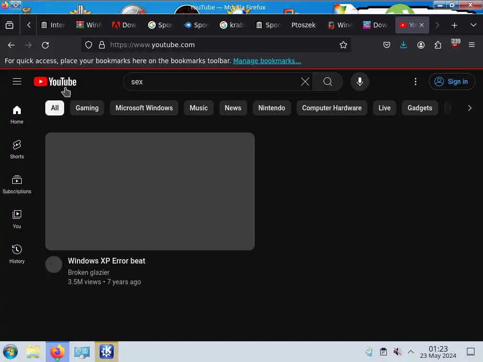Open the file manager from taskbar
483x362 pixels.
coord(33,352)
